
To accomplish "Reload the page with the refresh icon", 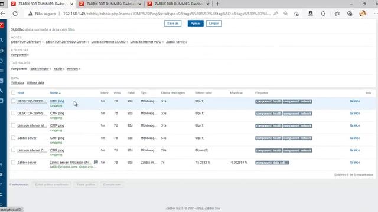I will (15, 14).
